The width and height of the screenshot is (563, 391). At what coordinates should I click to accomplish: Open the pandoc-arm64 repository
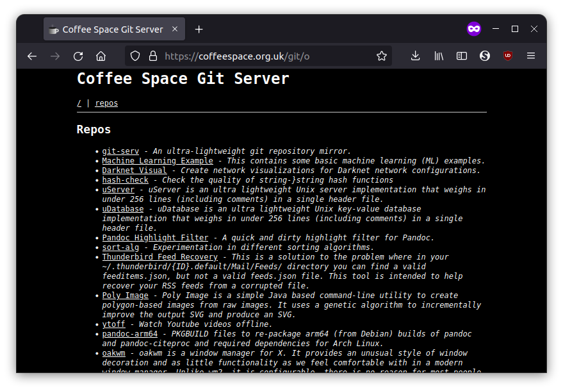(129, 334)
